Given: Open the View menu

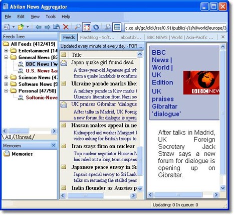Looking at the screenshot, I should (35, 17).
